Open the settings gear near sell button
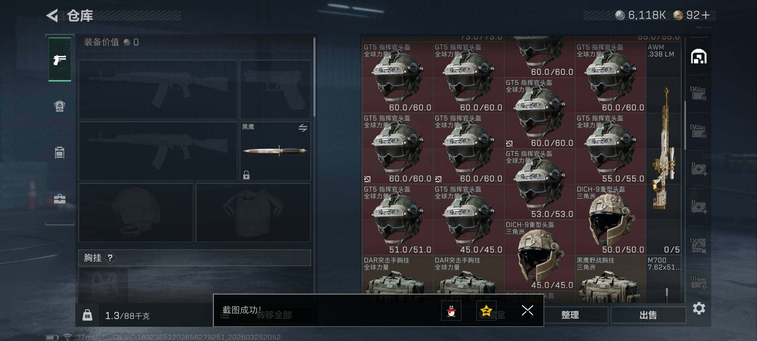757x341 pixels. click(699, 308)
